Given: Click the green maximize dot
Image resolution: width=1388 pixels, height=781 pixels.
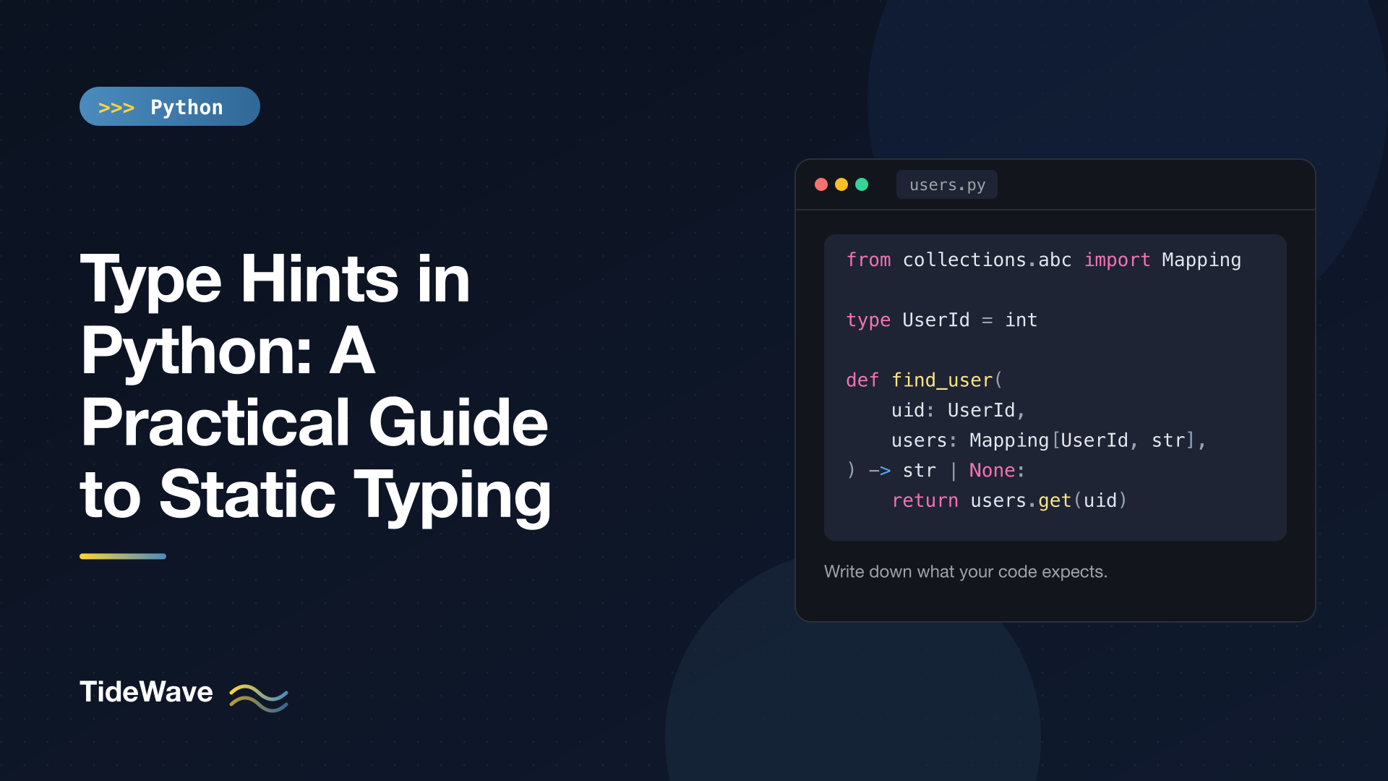Looking at the screenshot, I should 862,184.
